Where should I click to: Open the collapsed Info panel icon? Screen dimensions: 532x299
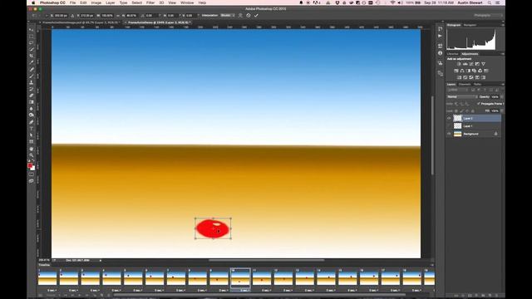click(x=440, y=53)
